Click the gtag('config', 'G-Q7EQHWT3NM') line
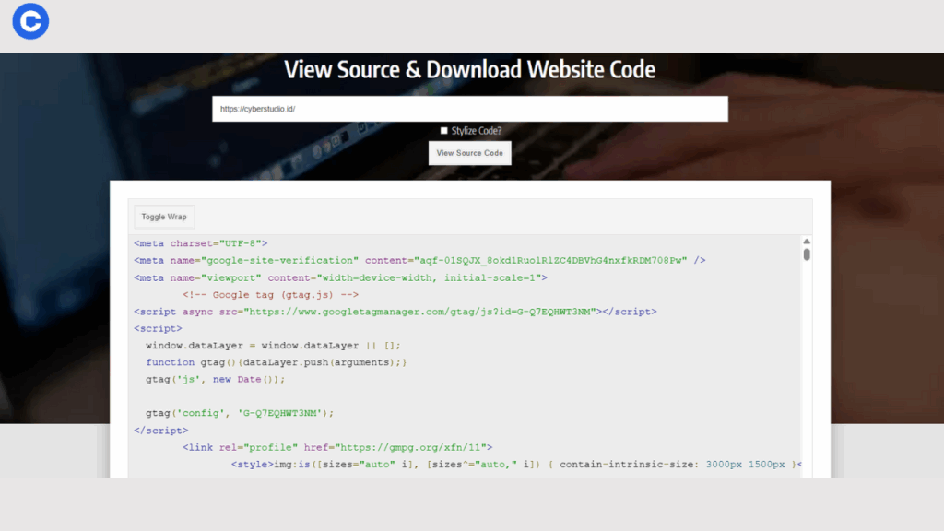The width and height of the screenshot is (944, 531). (240, 413)
